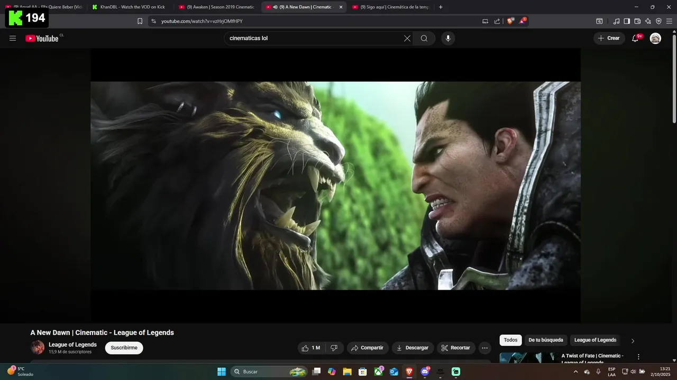This screenshot has width=677, height=380.
Task: Go to the YouTube home logo
Action: tap(42, 38)
